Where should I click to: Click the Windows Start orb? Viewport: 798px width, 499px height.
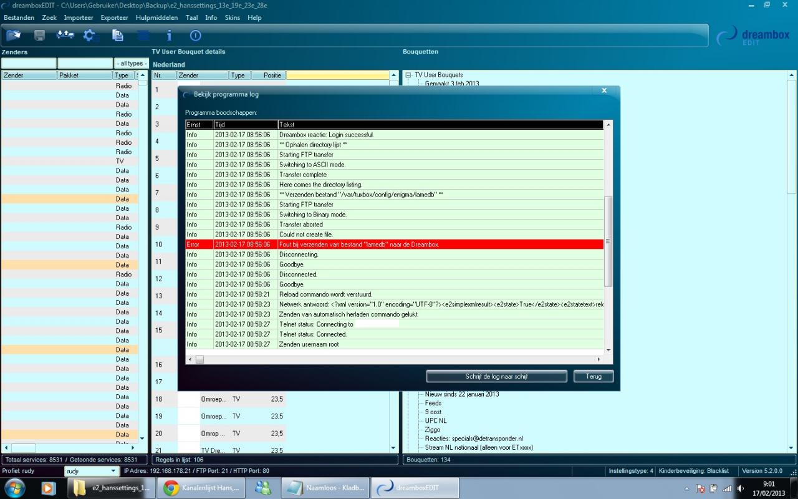click(14, 488)
